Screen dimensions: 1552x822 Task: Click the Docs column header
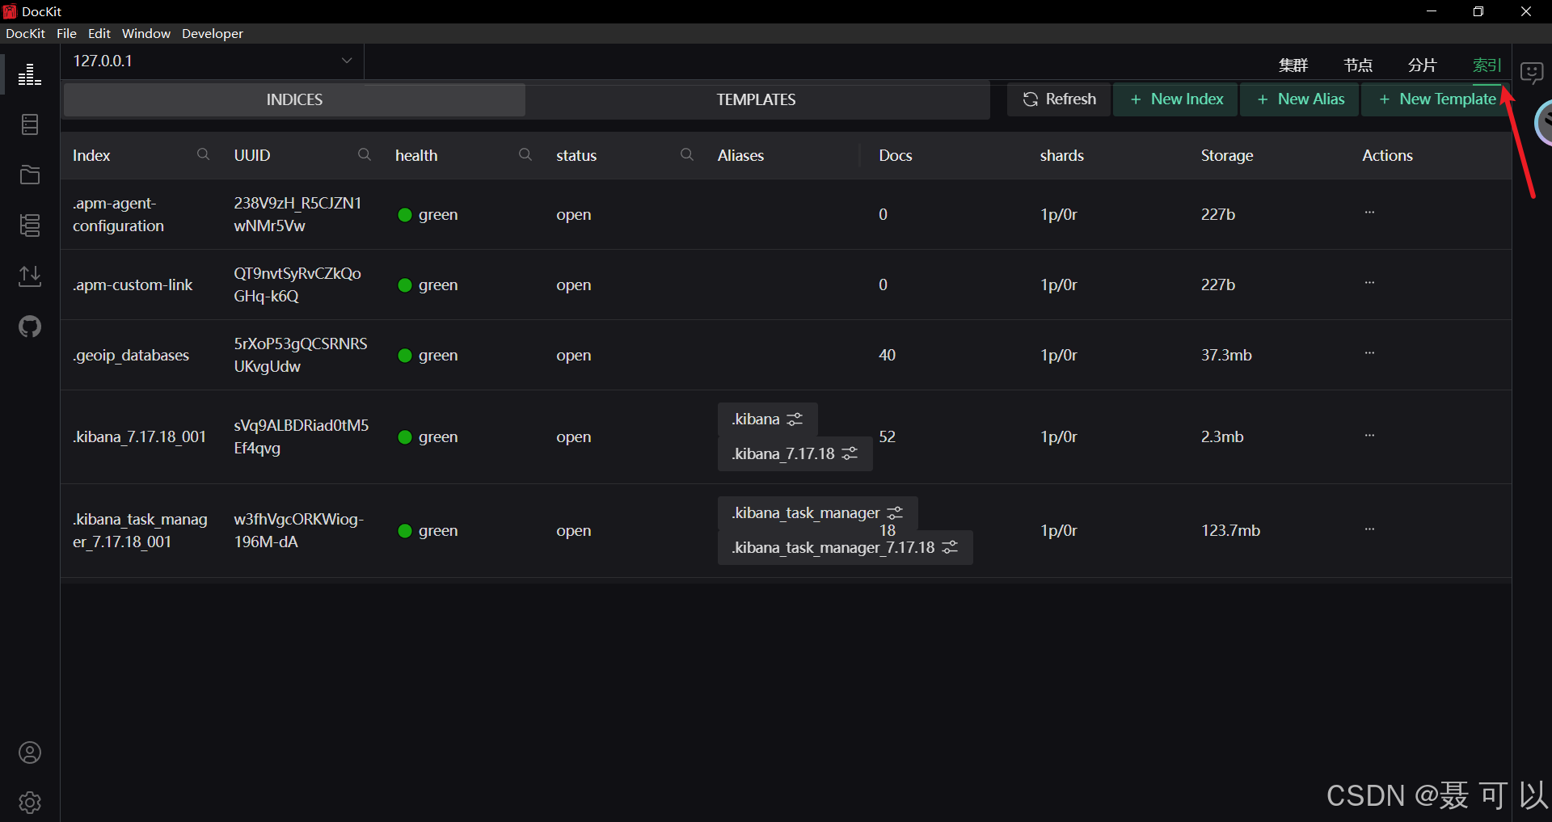point(896,155)
